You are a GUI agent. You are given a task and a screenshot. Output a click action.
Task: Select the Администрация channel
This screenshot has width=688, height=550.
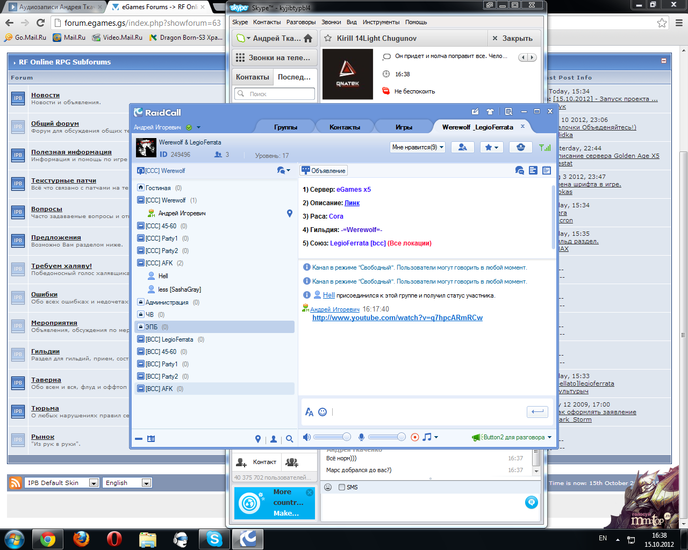point(214,302)
